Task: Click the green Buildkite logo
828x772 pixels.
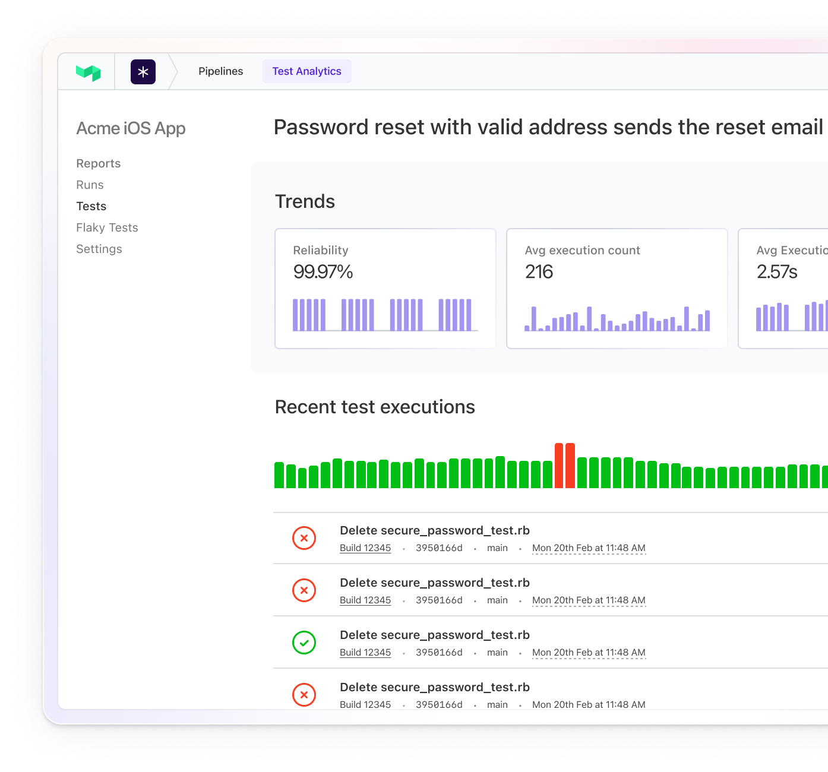Action: tap(88, 72)
